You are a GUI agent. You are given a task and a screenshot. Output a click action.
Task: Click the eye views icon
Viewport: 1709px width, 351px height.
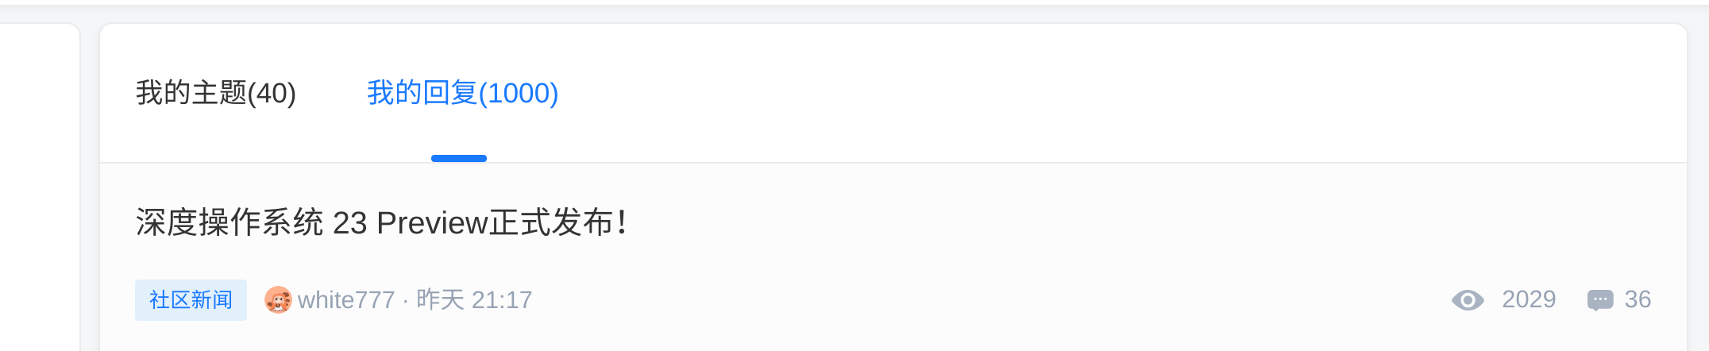(1468, 300)
